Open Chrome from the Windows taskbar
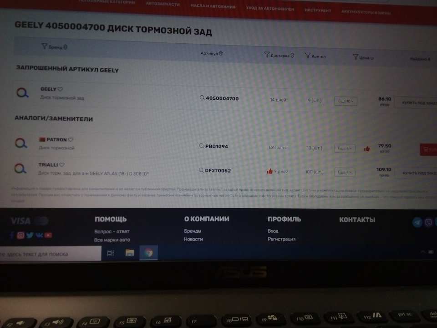The width and height of the screenshot is (437, 328). 149,253
